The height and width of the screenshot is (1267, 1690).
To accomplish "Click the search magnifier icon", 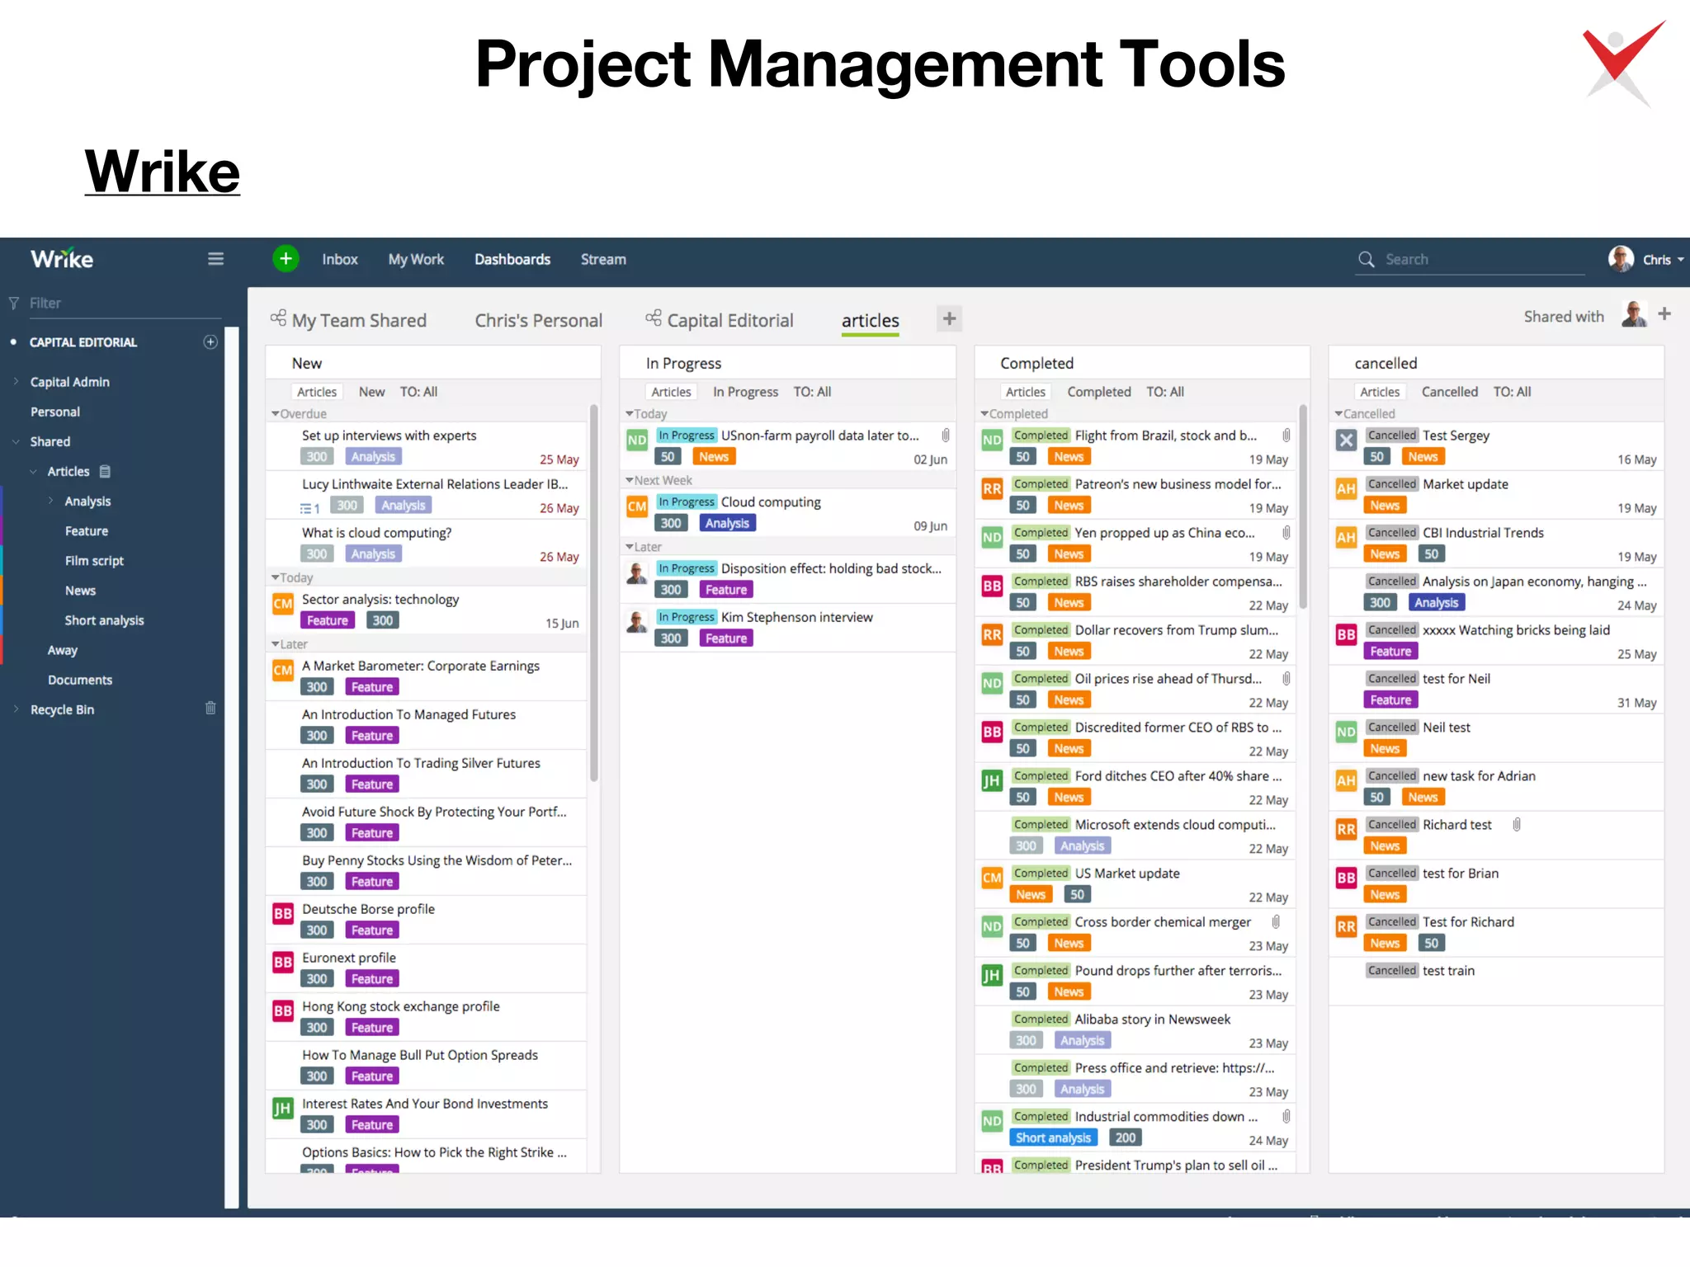I will tap(1367, 259).
